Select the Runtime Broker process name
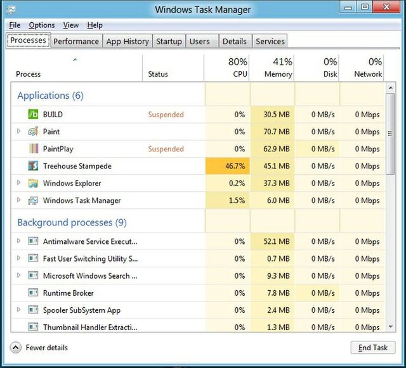This screenshot has width=406, height=368. [x=69, y=293]
